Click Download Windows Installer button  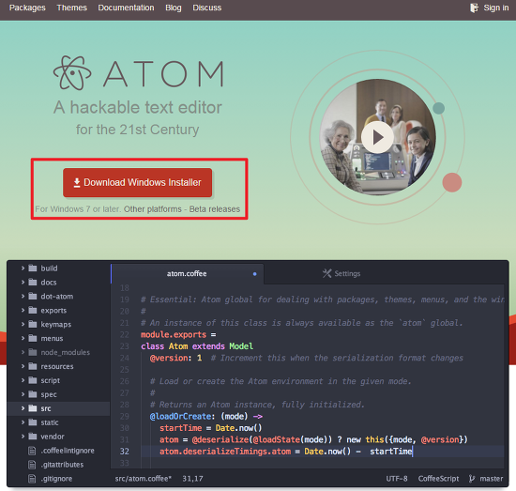point(138,183)
